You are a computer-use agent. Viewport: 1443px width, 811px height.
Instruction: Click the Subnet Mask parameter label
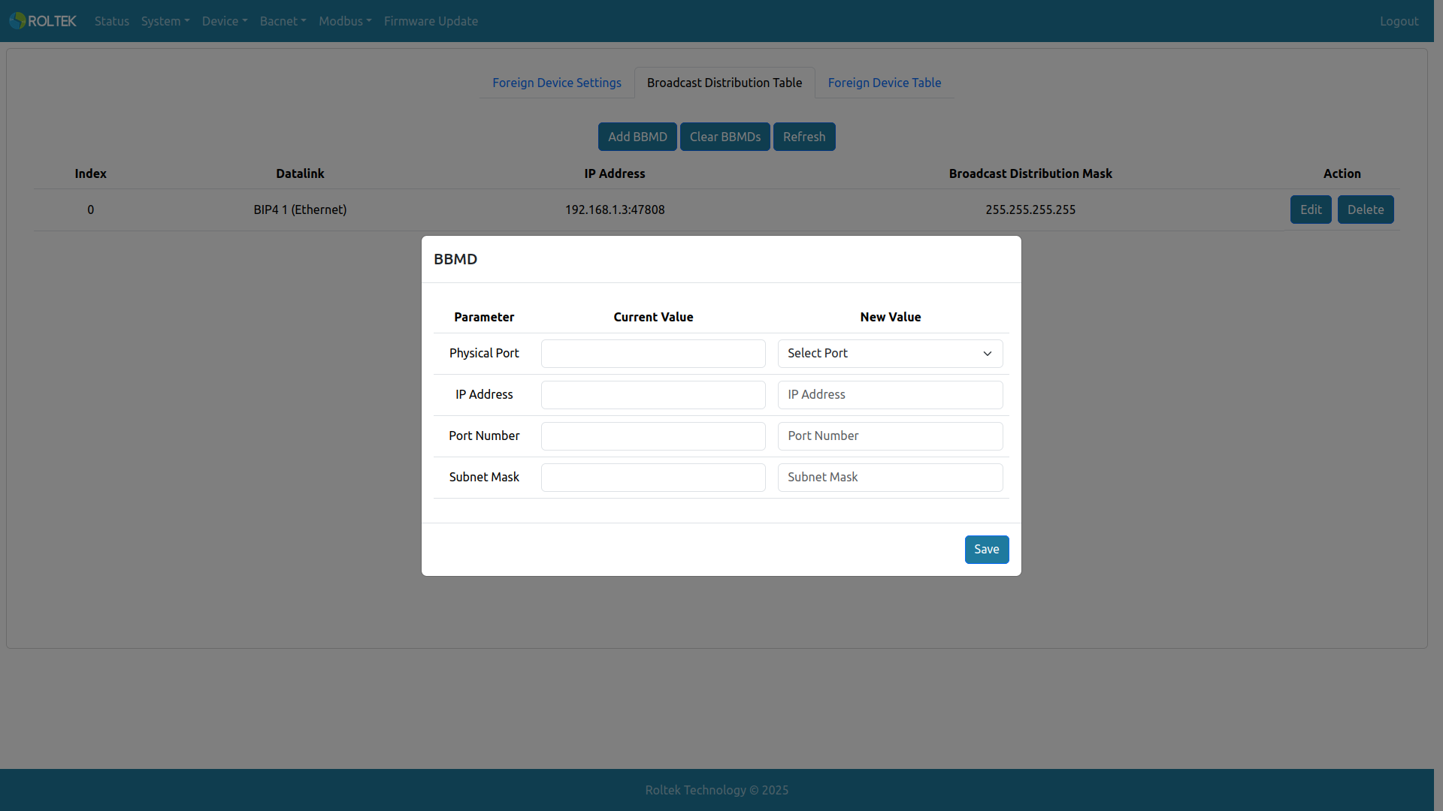(x=484, y=477)
